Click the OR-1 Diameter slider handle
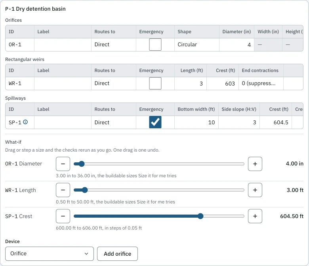Screen dimensions: 309x266 click(81, 164)
